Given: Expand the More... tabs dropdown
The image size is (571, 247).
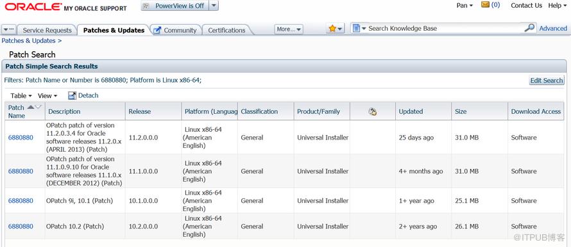Looking at the screenshot, I should (289, 29).
